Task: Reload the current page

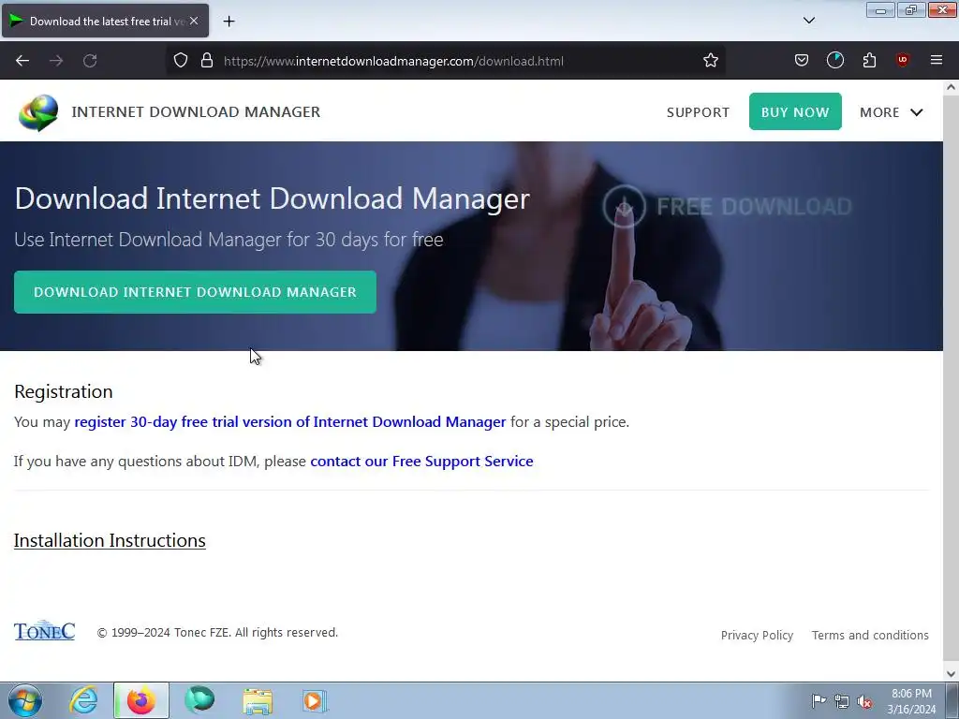Action: [x=90, y=61]
